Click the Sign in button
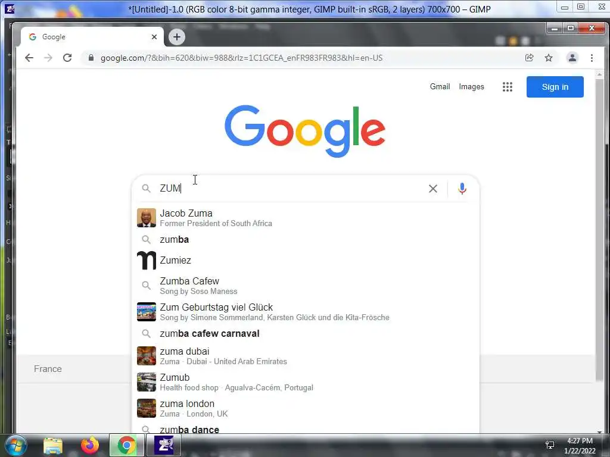 pyautogui.click(x=555, y=87)
